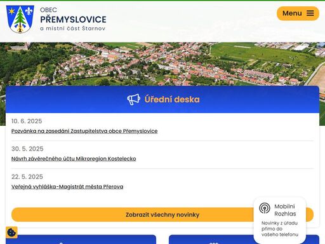Viewport: 325px width, 244px height.
Task: Open the Menu hamburger button
Action: pyautogui.click(x=298, y=13)
